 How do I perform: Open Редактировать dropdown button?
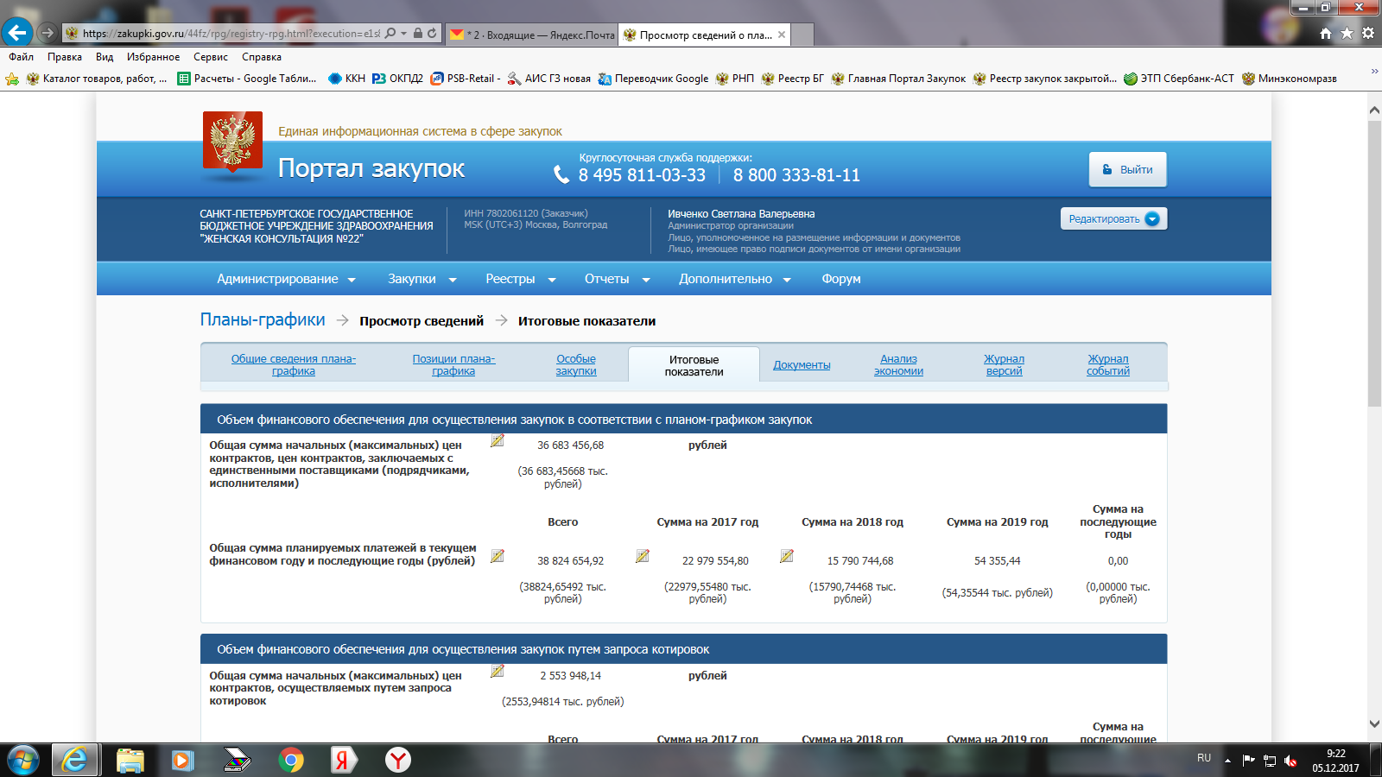pyautogui.click(x=1113, y=218)
